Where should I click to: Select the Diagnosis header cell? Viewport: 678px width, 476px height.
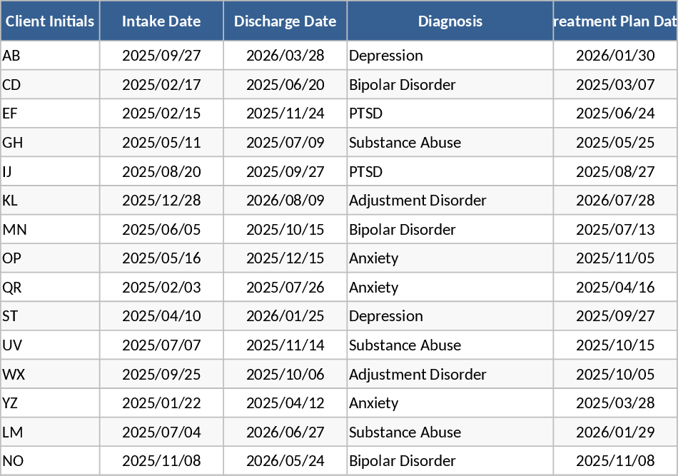click(450, 21)
